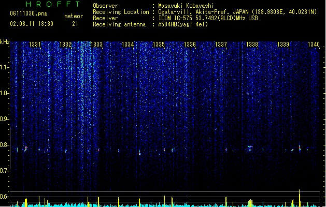Click time marker 1335
This screenshot has height=207, width=326.
pos(159,45)
